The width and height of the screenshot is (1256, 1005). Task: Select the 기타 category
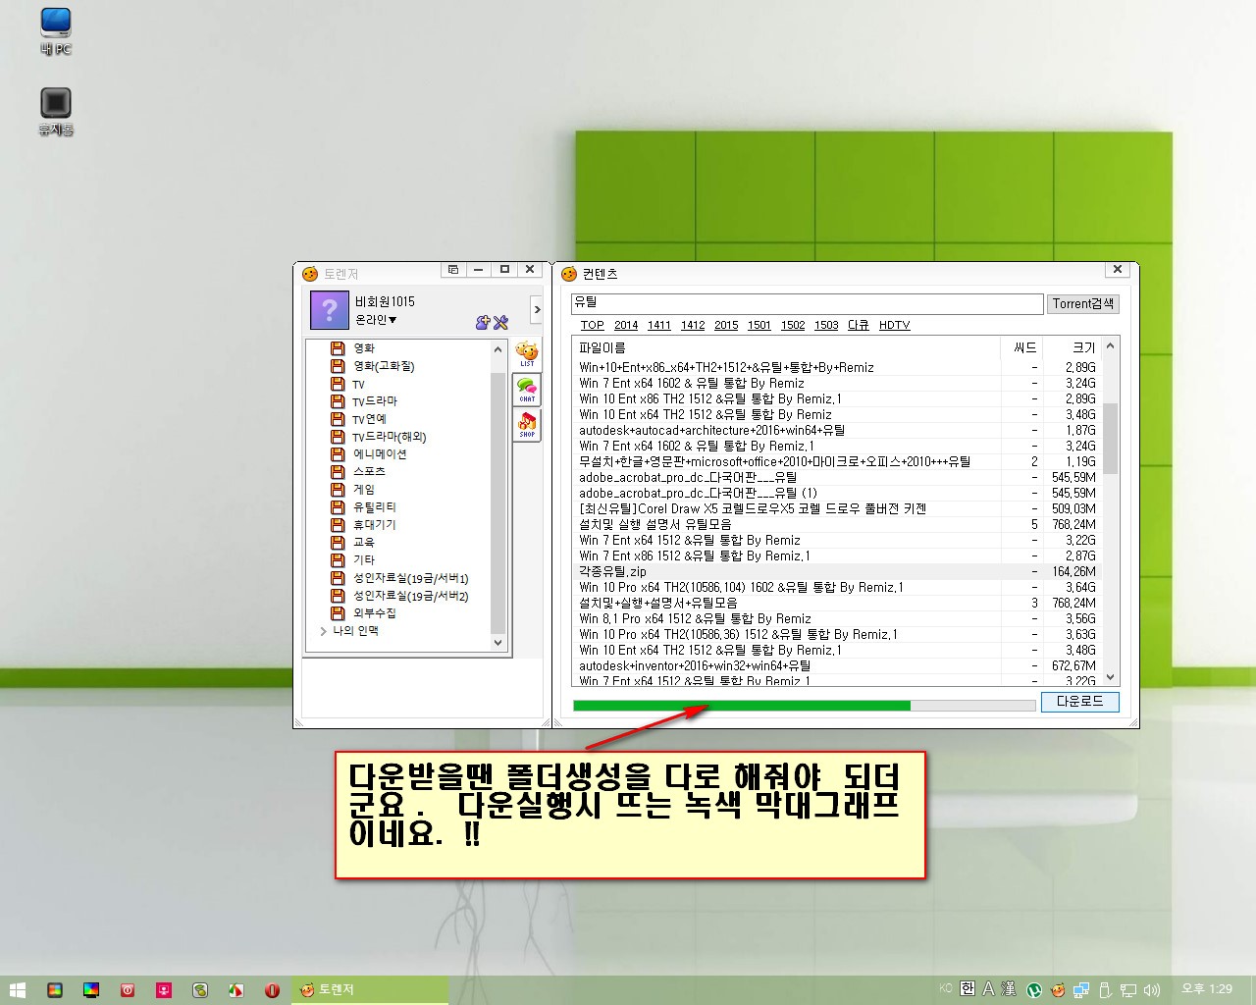(363, 559)
